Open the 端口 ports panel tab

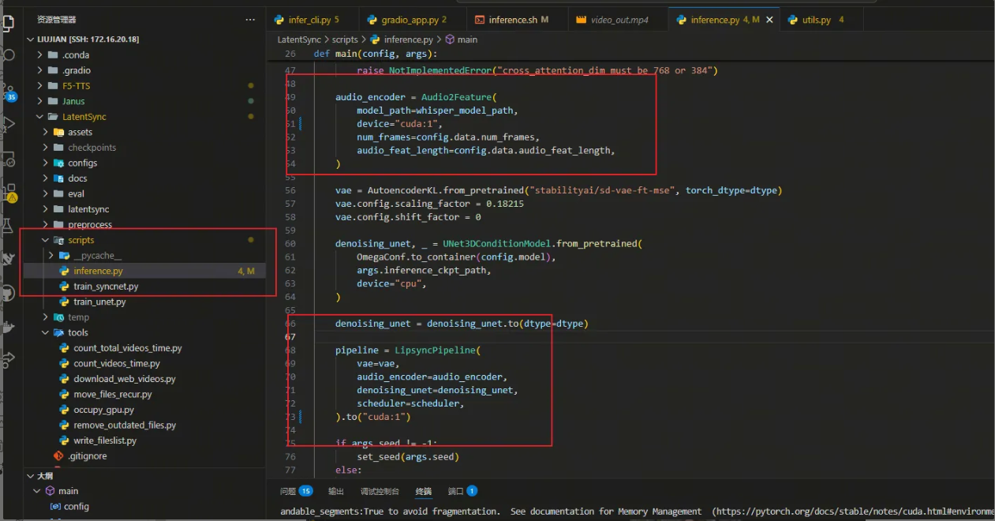[x=462, y=491]
